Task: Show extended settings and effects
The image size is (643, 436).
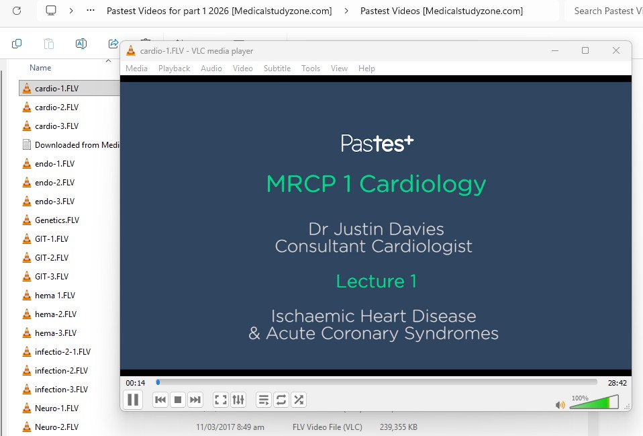Action: click(x=238, y=400)
